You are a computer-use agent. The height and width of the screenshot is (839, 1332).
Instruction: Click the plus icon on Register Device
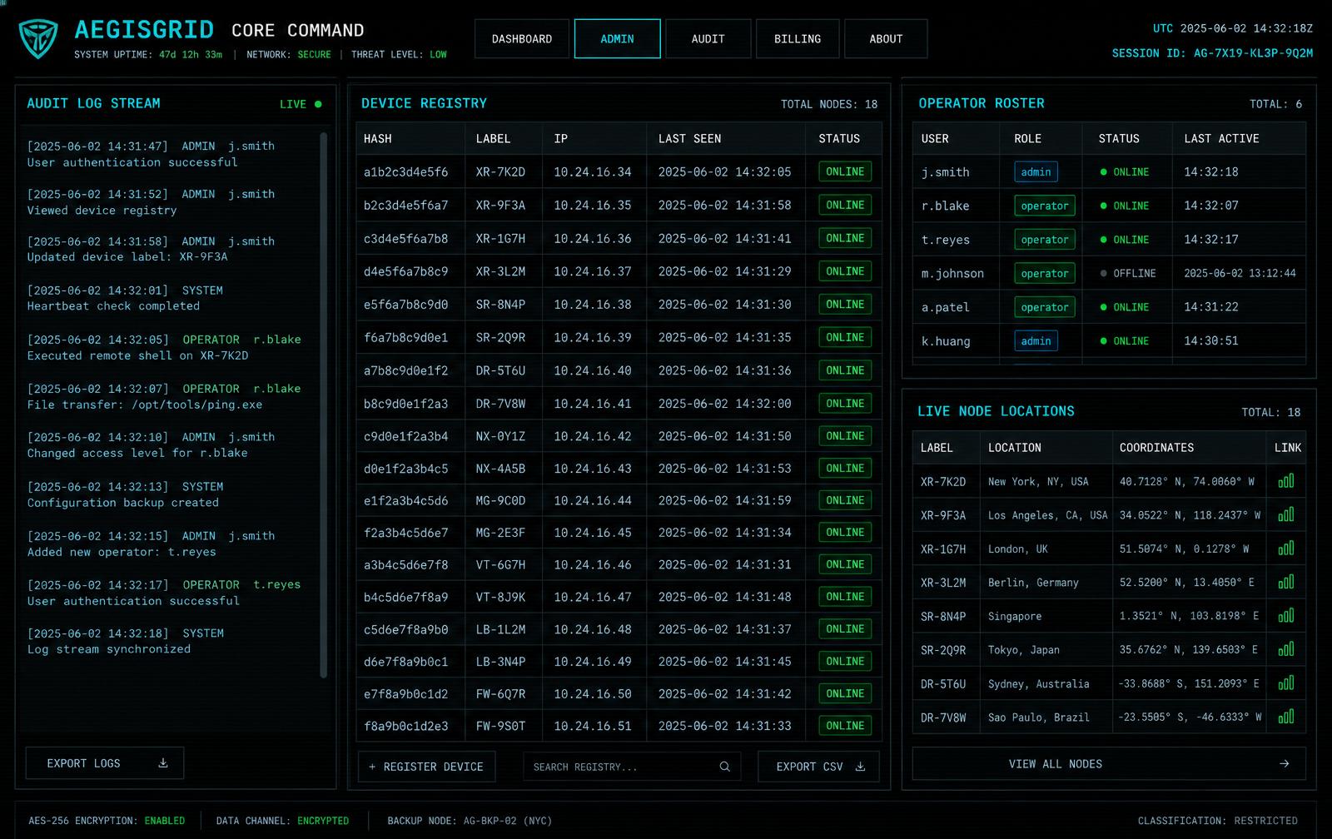tap(372, 767)
